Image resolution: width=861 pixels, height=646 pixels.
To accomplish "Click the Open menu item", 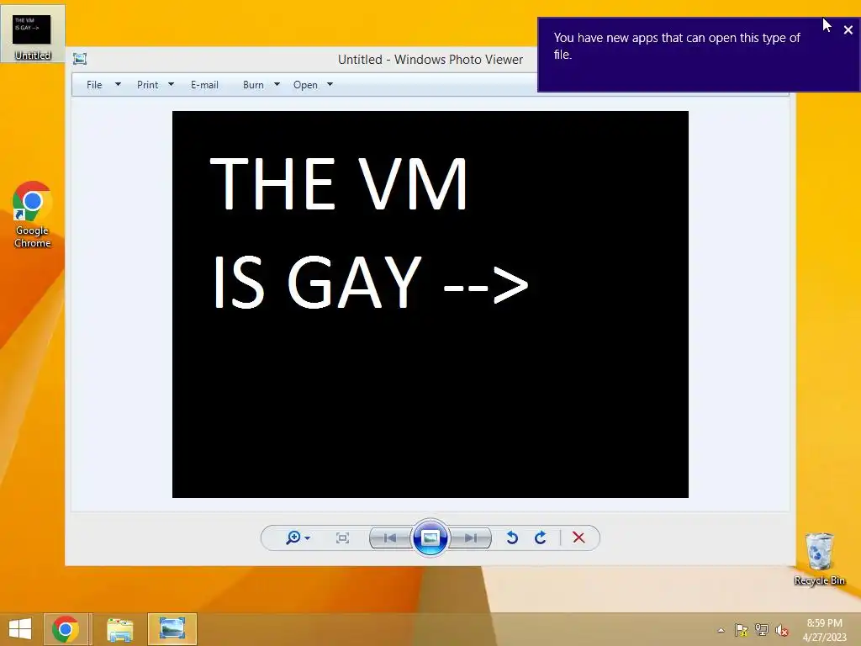I will coord(305,85).
